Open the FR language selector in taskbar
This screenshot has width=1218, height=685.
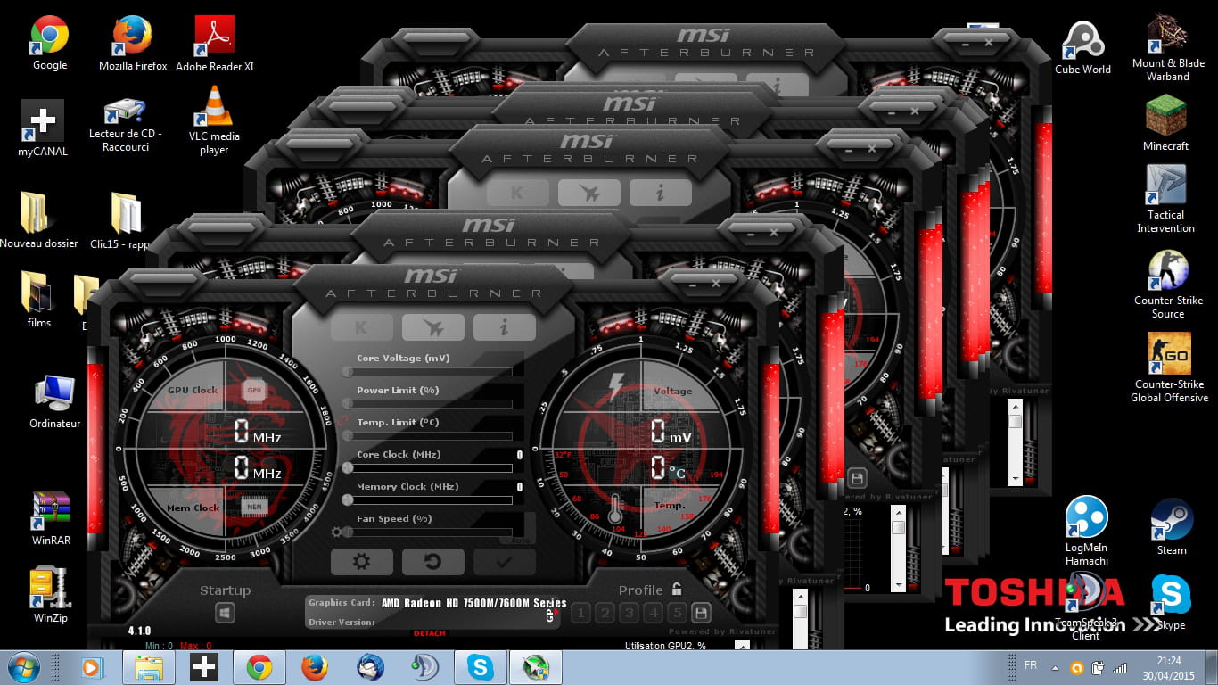click(1031, 666)
